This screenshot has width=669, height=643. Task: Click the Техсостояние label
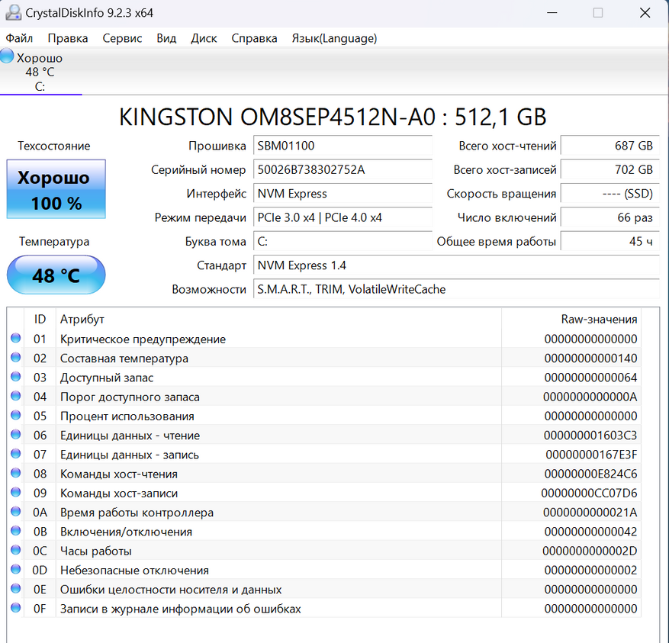coord(53,146)
